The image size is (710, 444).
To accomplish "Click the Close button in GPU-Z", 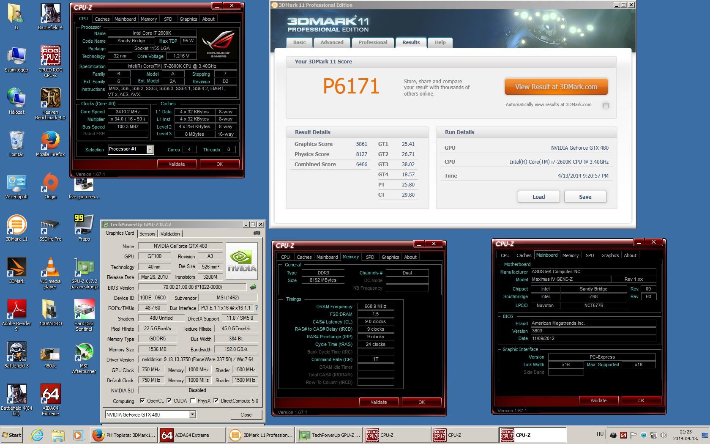I will click(x=246, y=414).
